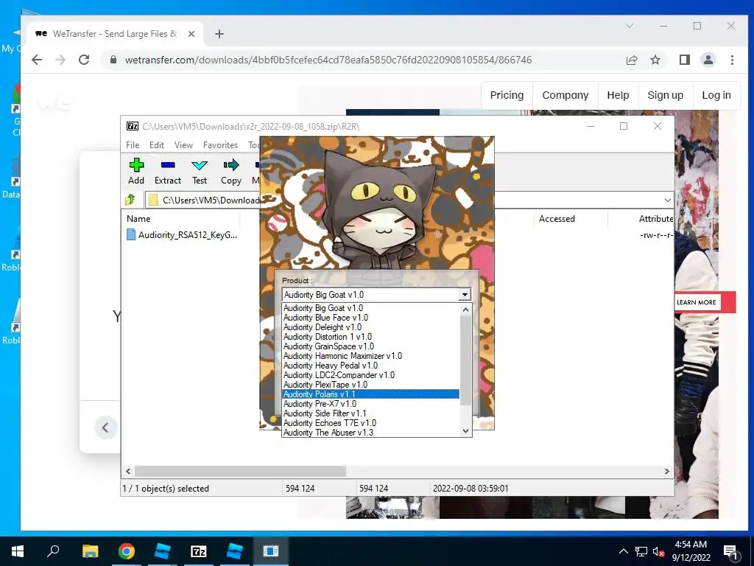Open the 7-Zip File menu
Viewport: 754px width, 566px height.
(x=133, y=145)
